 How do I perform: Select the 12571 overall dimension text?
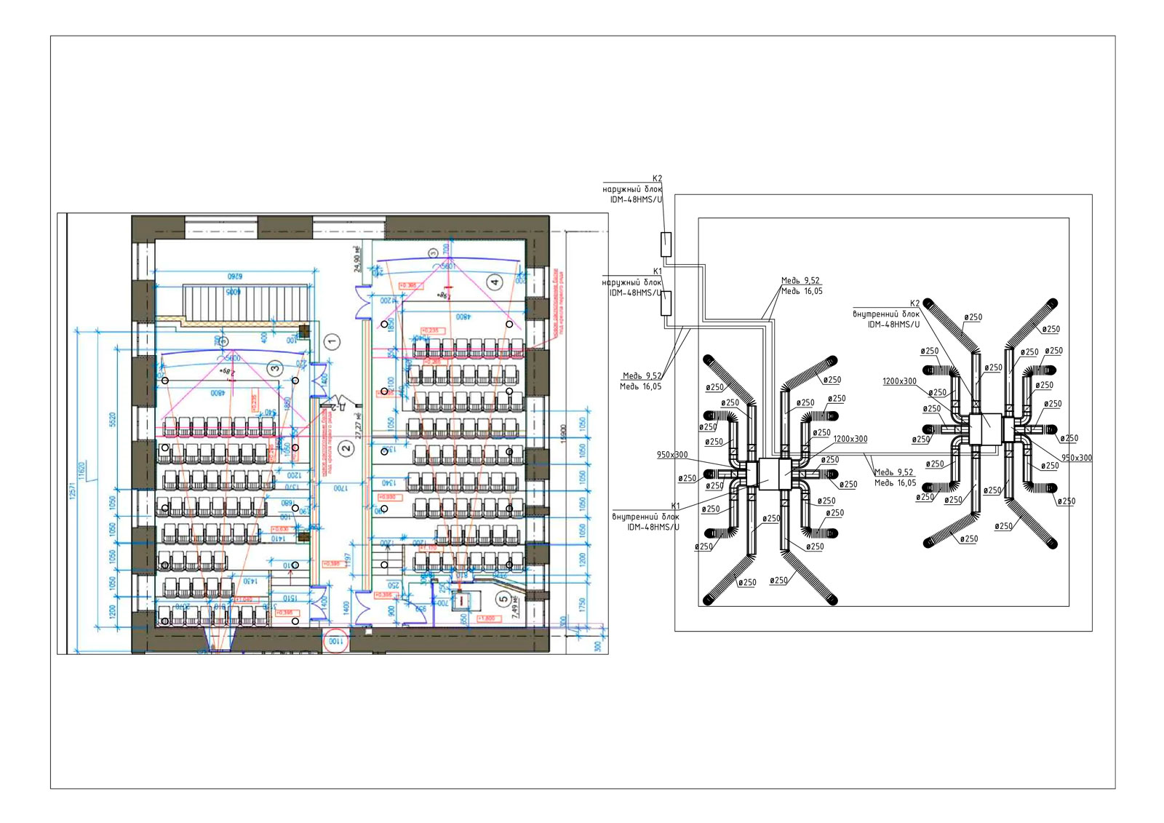point(72,492)
